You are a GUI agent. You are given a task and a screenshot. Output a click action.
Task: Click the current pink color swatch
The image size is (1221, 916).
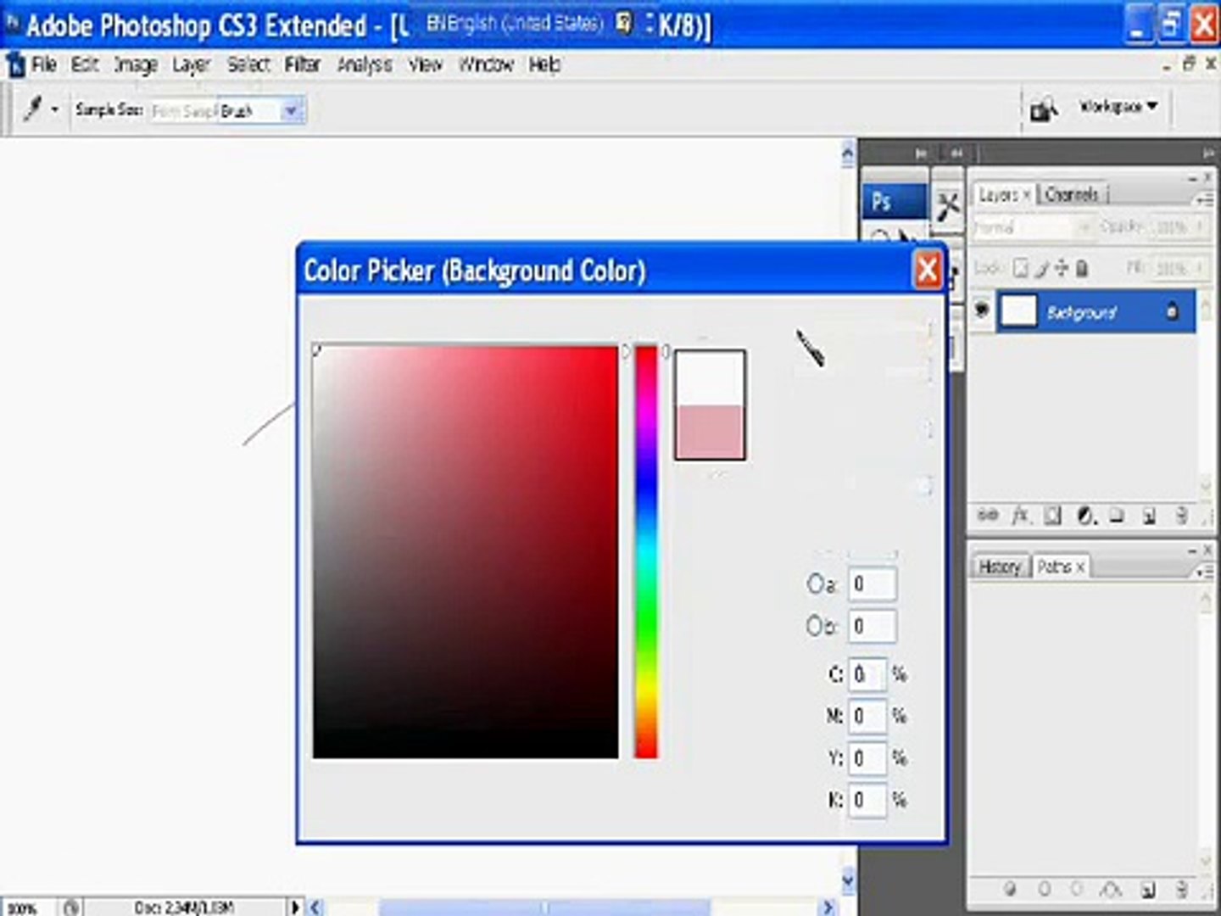pos(711,433)
